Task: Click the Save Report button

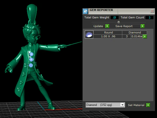Action: click(127, 26)
